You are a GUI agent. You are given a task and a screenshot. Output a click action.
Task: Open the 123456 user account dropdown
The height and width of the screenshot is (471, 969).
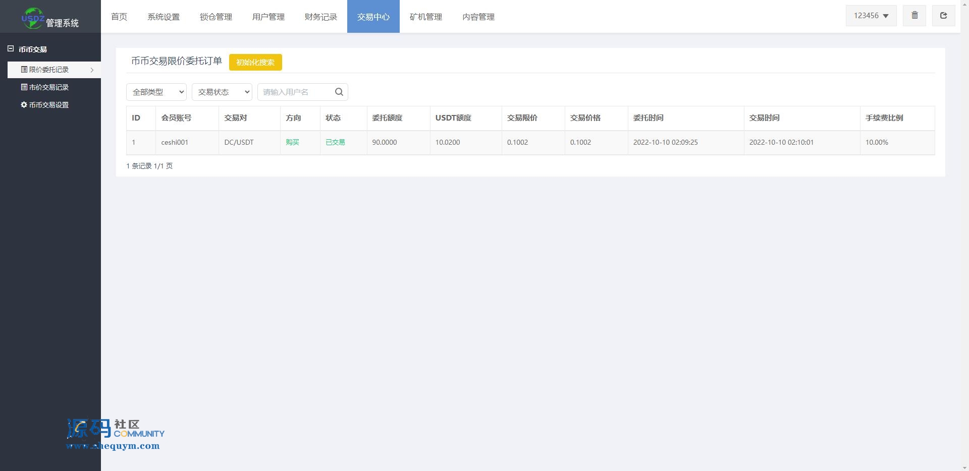click(871, 16)
